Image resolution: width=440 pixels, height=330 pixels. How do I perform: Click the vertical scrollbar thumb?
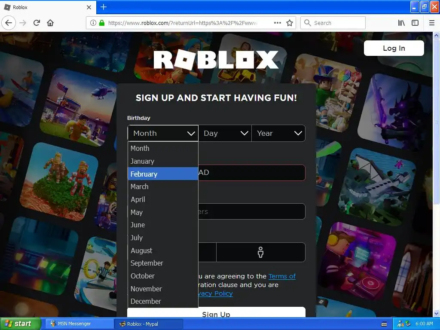[x=437, y=122]
